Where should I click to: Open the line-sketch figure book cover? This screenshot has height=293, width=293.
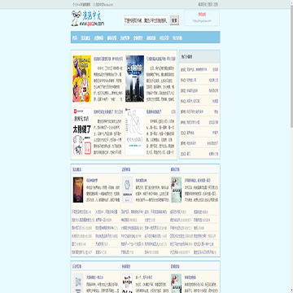coord(134,132)
